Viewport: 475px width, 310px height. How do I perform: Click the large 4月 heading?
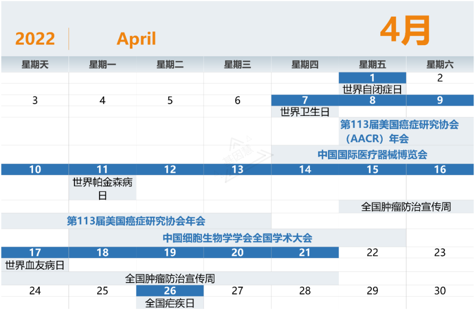(405, 32)
